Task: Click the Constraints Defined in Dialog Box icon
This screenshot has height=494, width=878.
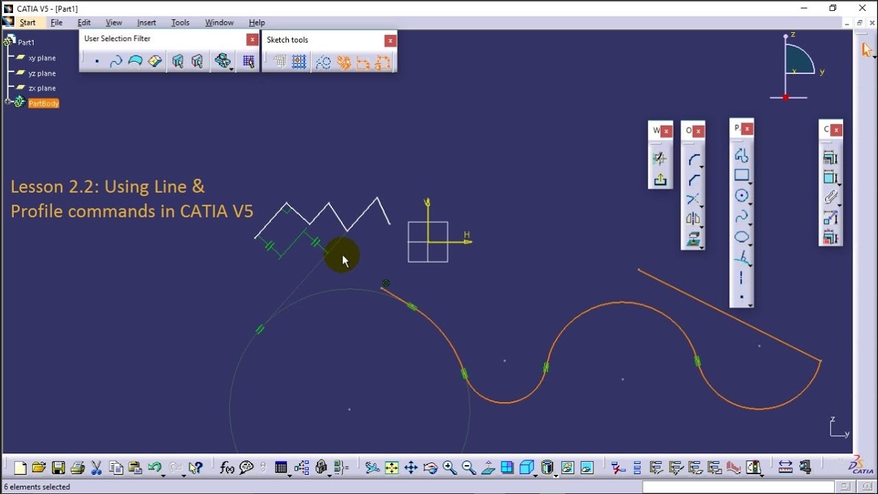Action: click(x=830, y=157)
